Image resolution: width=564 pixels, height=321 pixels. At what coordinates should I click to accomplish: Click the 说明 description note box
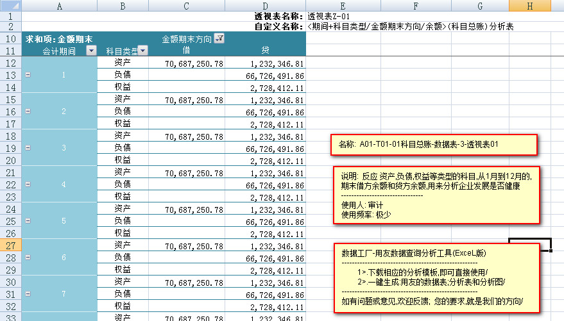(x=436, y=195)
